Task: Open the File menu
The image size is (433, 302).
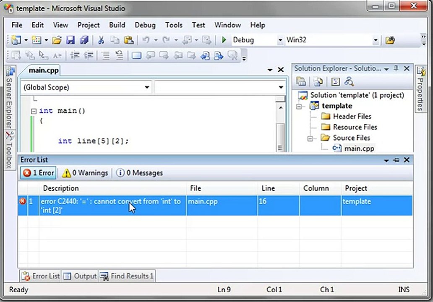Action: click(17, 25)
